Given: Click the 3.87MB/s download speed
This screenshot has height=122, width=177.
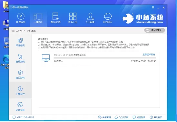Looking at the screenshot, I should click(x=58, y=61).
